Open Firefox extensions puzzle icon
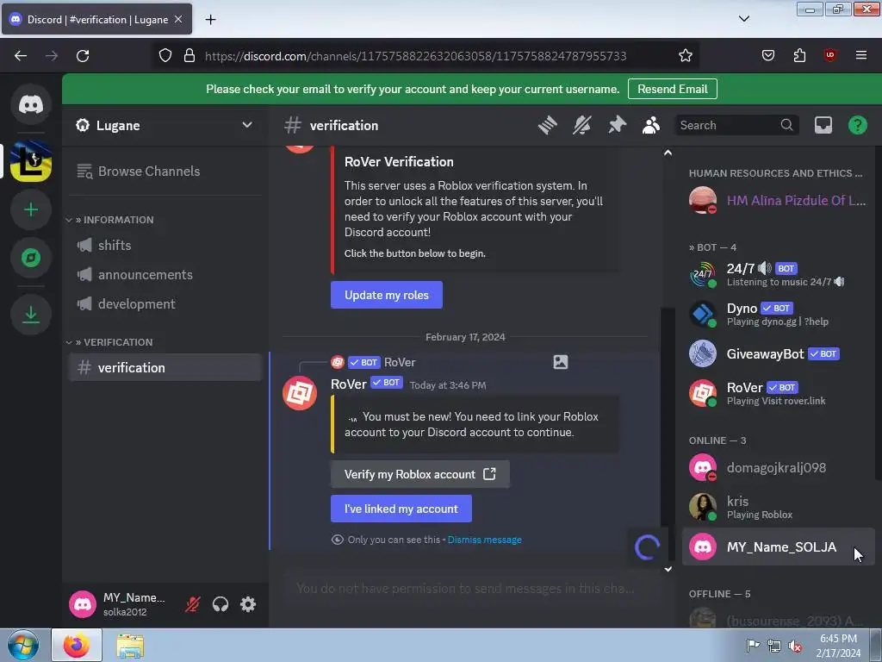This screenshot has height=662, width=882. click(x=799, y=55)
